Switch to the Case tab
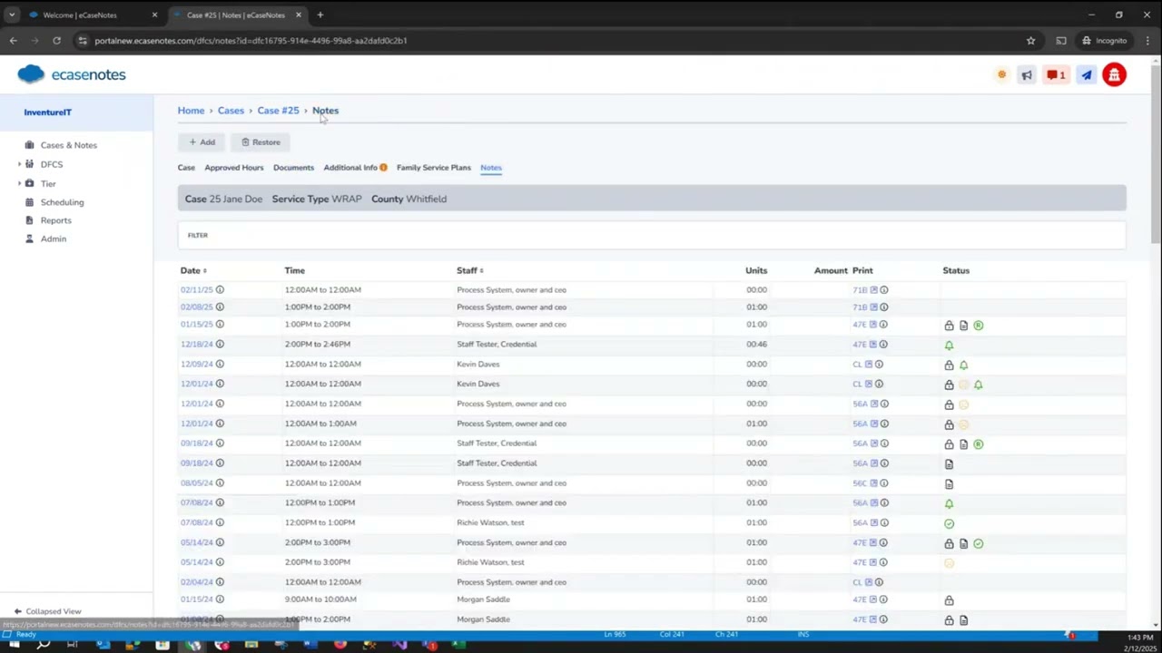 186,168
